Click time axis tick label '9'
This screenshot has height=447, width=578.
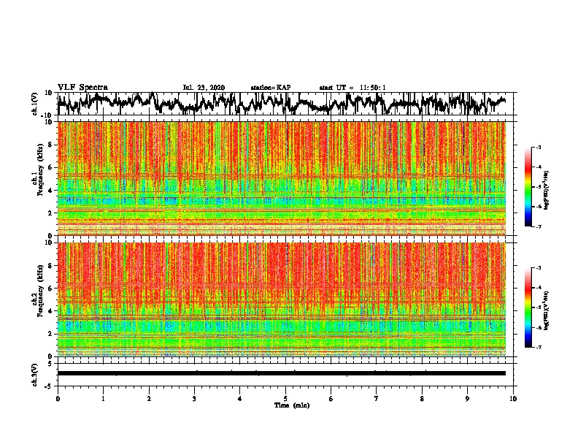click(467, 399)
